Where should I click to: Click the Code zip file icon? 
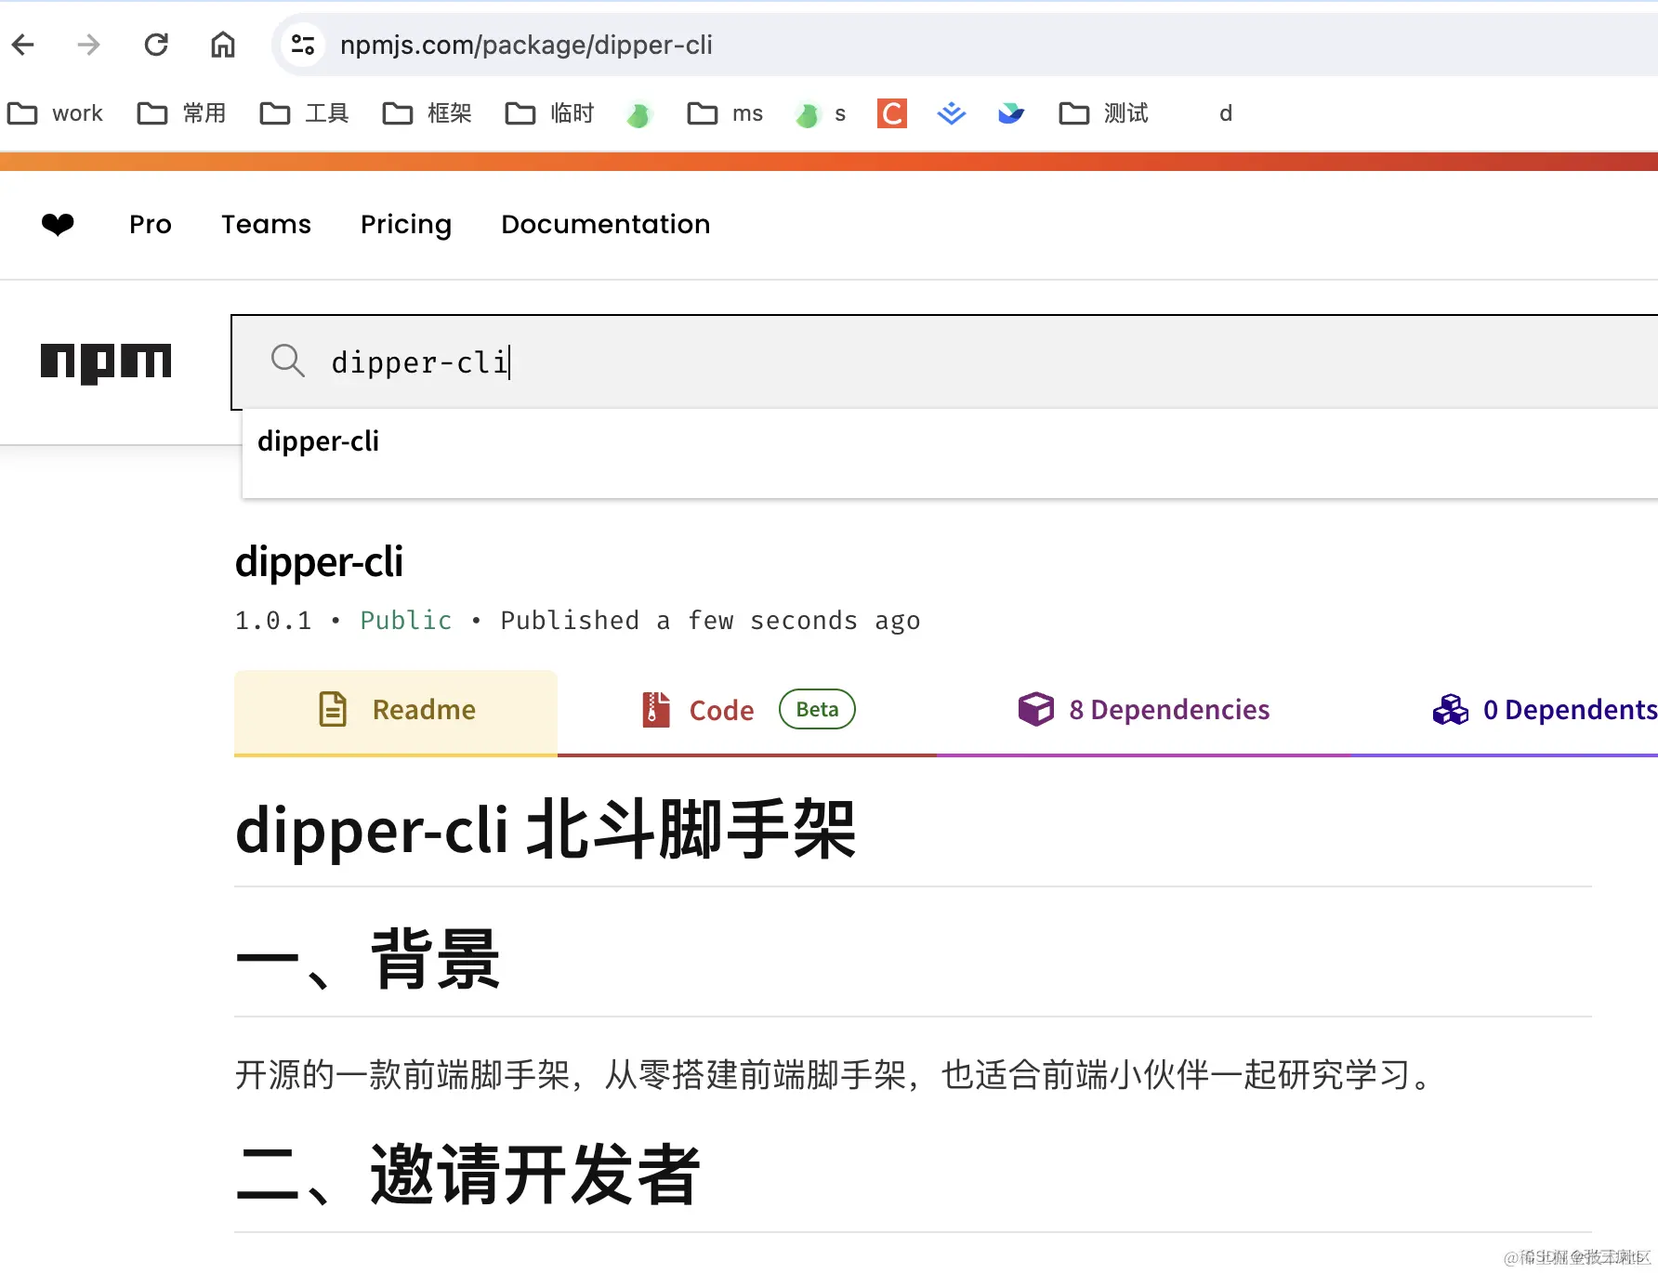coord(655,708)
